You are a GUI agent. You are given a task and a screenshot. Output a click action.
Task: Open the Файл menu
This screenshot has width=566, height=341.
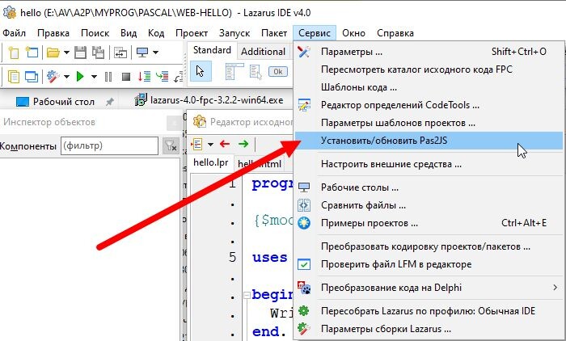(14, 33)
